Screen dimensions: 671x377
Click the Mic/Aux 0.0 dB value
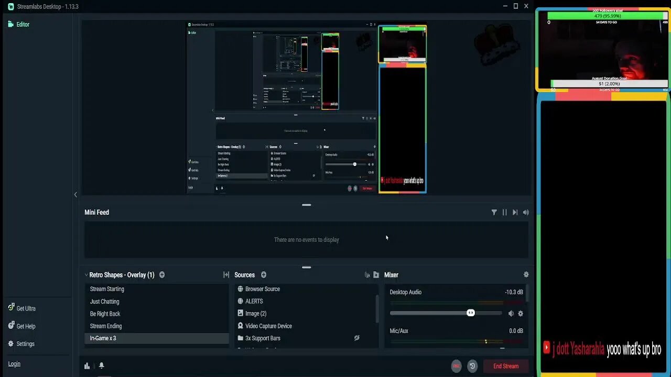pyautogui.click(x=516, y=331)
